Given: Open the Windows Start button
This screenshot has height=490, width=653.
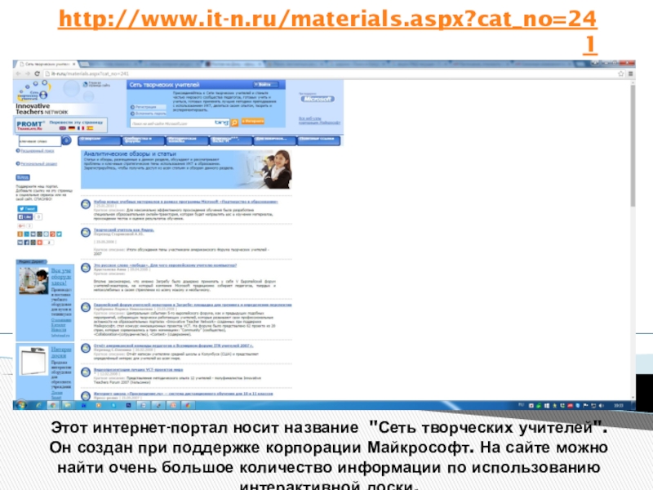Looking at the screenshot, I should pyautogui.click(x=21, y=404).
